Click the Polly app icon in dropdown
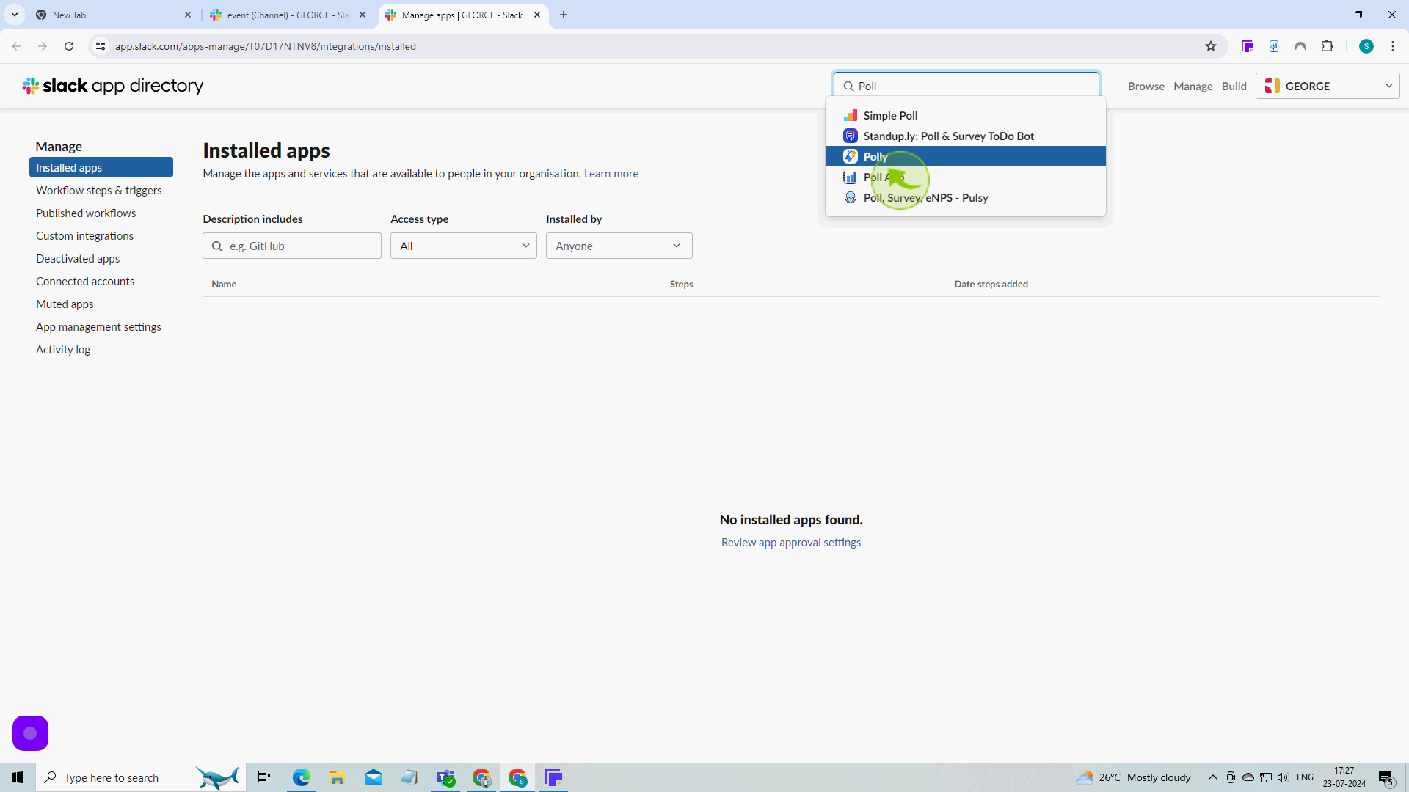1409x792 pixels. tap(851, 155)
